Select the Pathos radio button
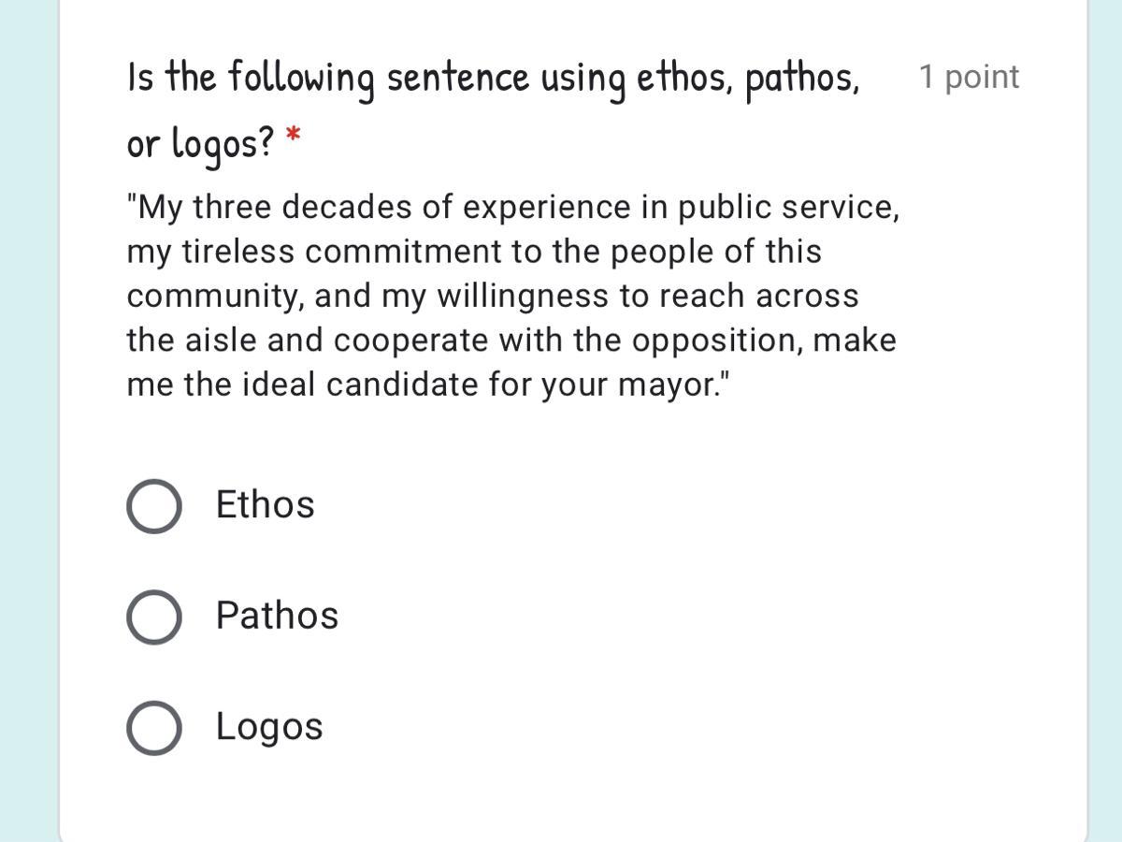 pyautogui.click(x=153, y=617)
